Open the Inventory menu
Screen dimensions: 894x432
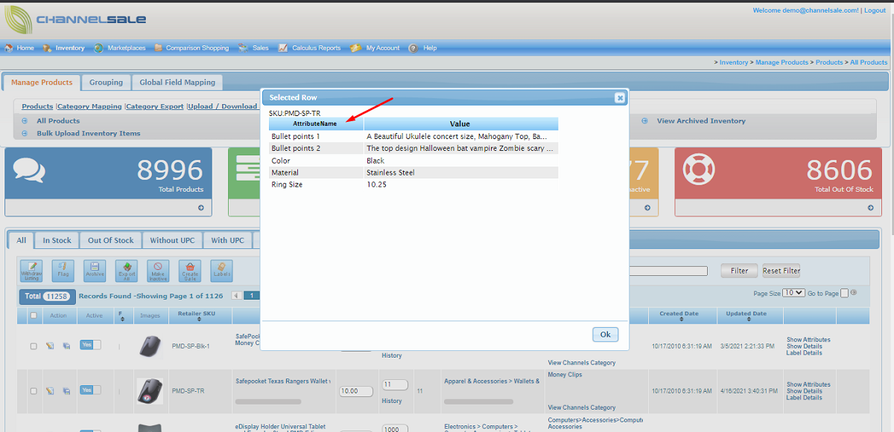coord(64,48)
